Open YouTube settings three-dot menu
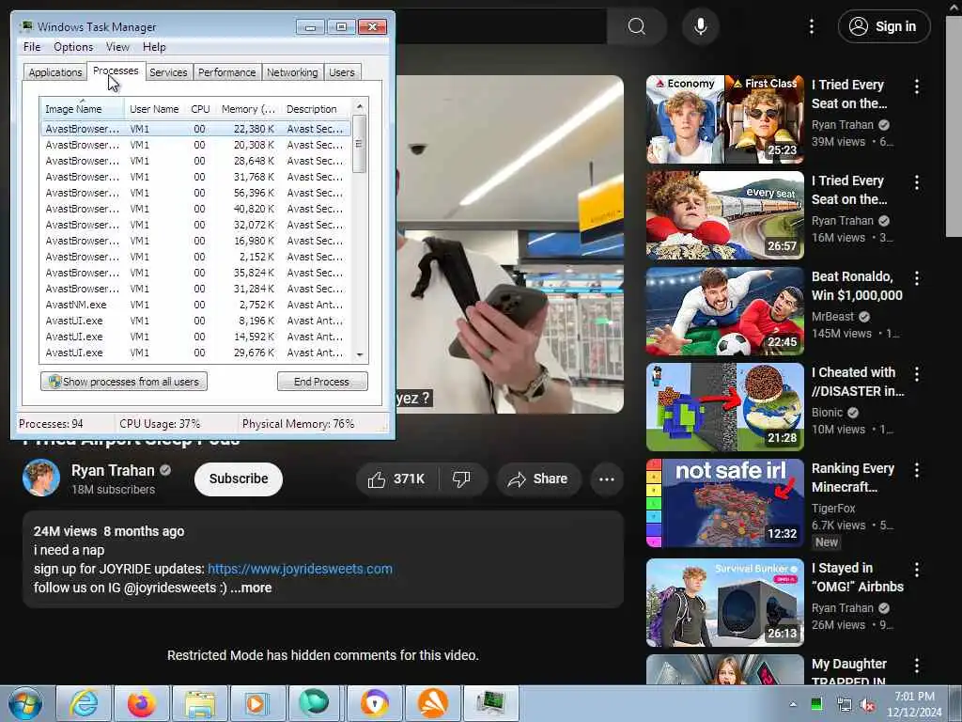This screenshot has height=722, width=962. 812,26
